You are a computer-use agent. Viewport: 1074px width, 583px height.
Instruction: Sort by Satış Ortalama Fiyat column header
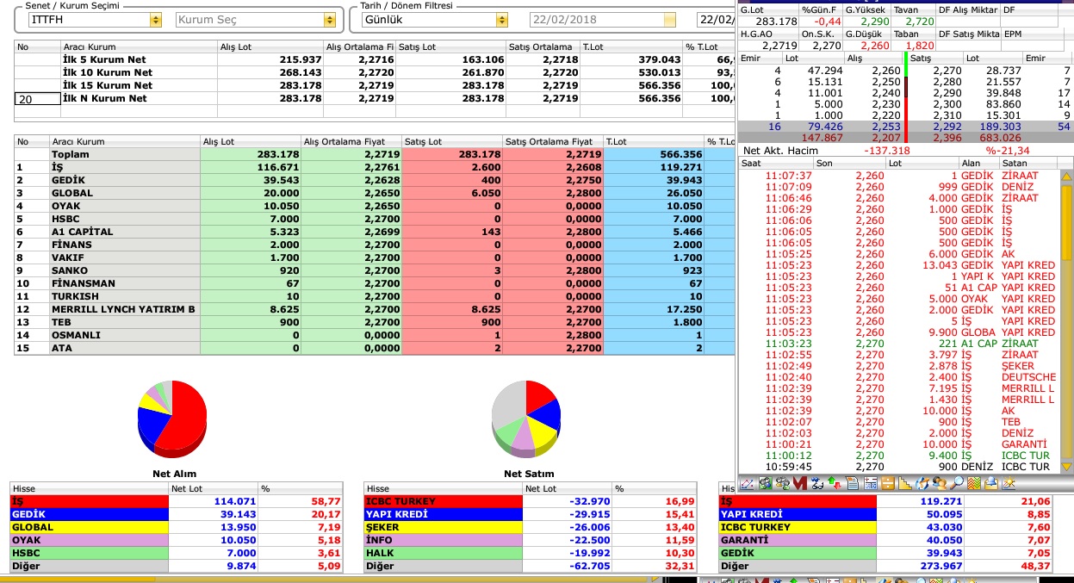(x=553, y=141)
